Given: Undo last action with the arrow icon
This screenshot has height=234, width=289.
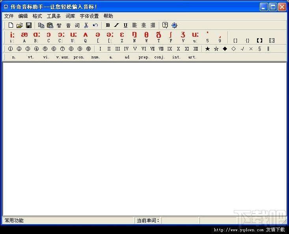Looking at the screenshot, I should click(x=95, y=25).
